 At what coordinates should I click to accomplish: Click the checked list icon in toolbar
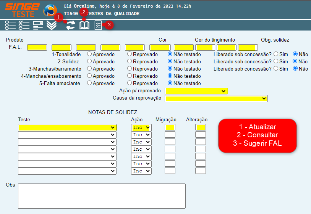[24, 26]
